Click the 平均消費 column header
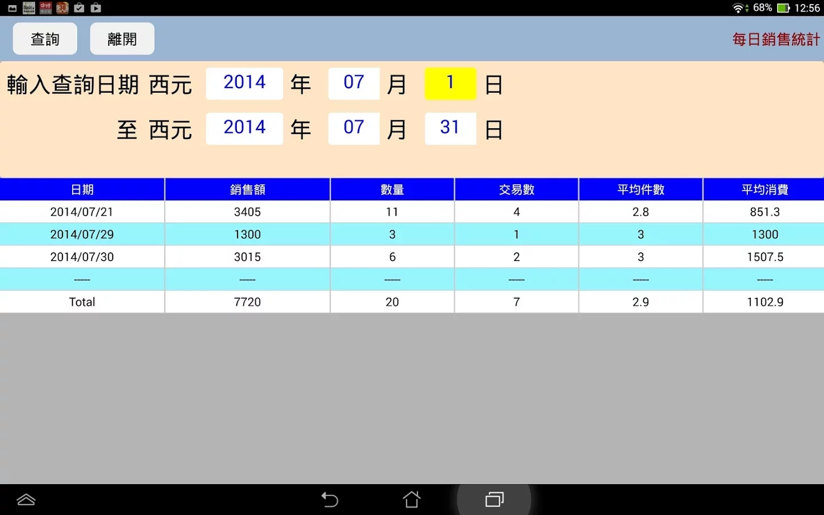This screenshot has width=824, height=515. [x=764, y=189]
